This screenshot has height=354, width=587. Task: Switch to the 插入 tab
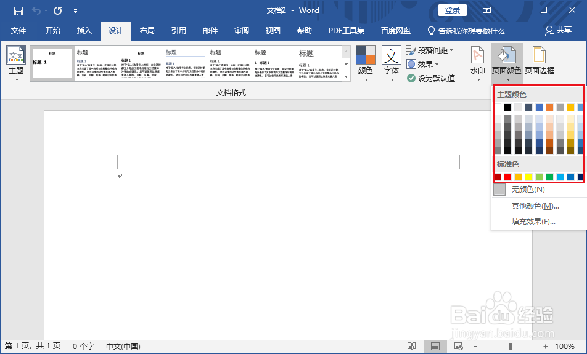[84, 31]
